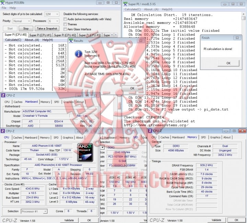
Task: Open Calculate(C) menu in Super PI XS window
Action: [133, 9]
